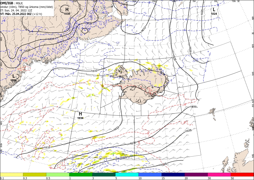Click the legend value '0.5'
The image size is (254, 180).
48,178
